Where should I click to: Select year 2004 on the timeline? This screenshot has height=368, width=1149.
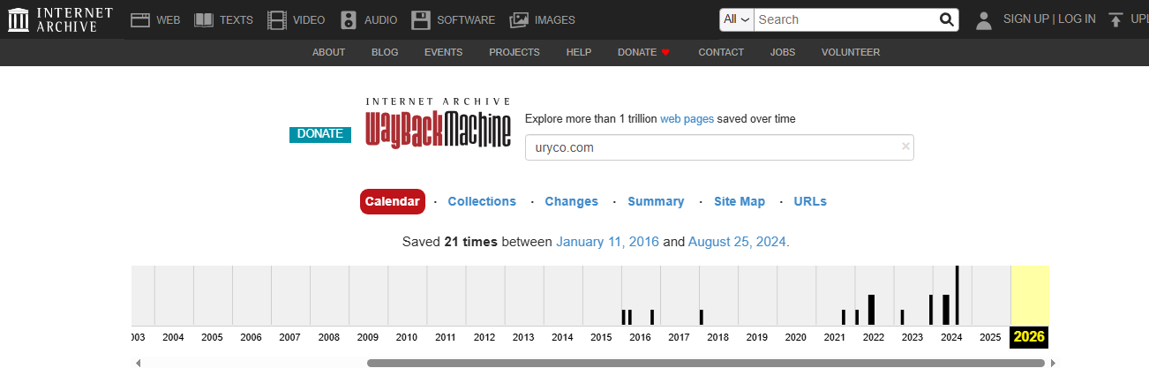(x=173, y=337)
